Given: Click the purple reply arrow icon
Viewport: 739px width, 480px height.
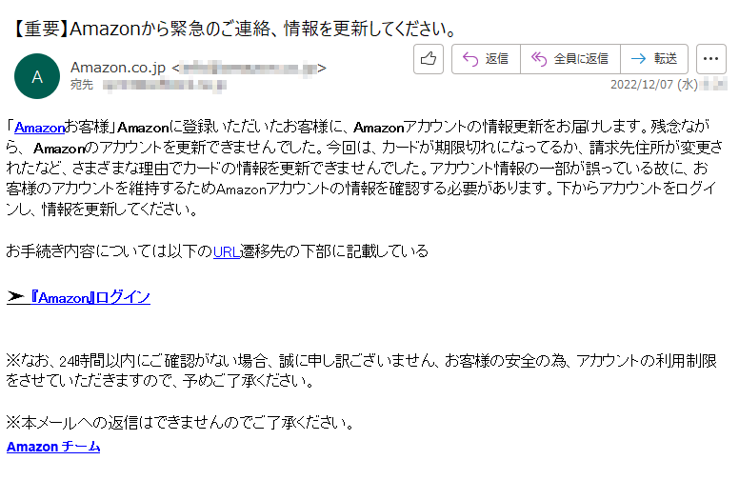Looking at the screenshot, I should coord(469,59).
